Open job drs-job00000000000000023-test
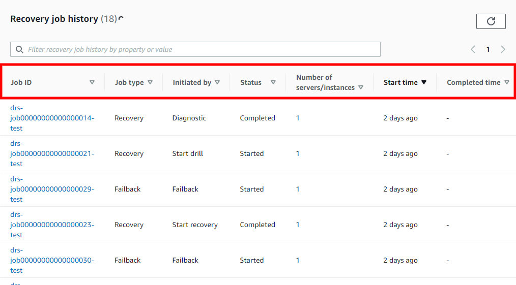Image resolution: width=516 pixels, height=285 pixels. tap(52, 225)
